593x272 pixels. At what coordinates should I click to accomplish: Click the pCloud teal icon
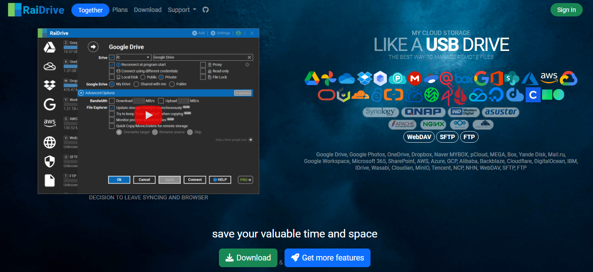pyautogui.click(x=398, y=79)
